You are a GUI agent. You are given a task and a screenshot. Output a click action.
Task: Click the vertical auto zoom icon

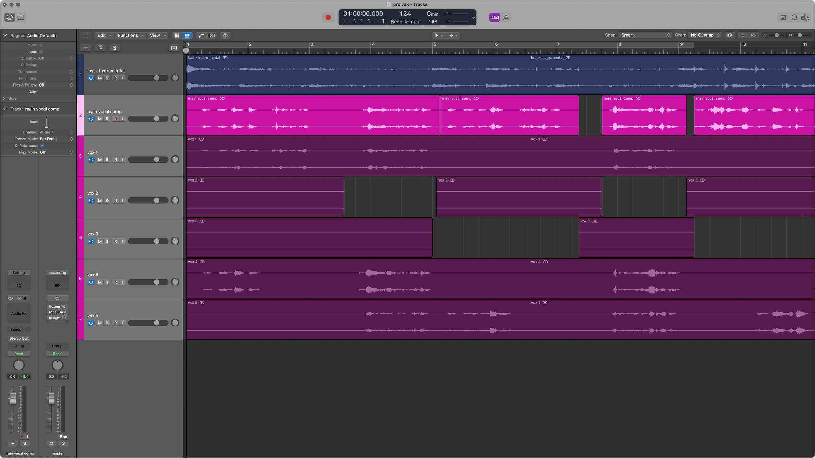743,35
